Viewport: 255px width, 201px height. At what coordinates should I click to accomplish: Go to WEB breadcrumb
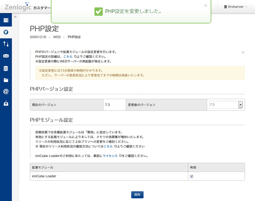click(x=57, y=37)
